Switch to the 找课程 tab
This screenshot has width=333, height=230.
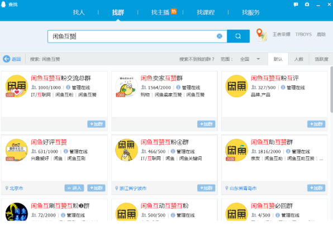(x=206, y=12)
